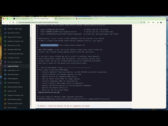Close the smee.io Webhook deliveries tab
This screenshot has width=168, height=126.
tap(94, 19)
